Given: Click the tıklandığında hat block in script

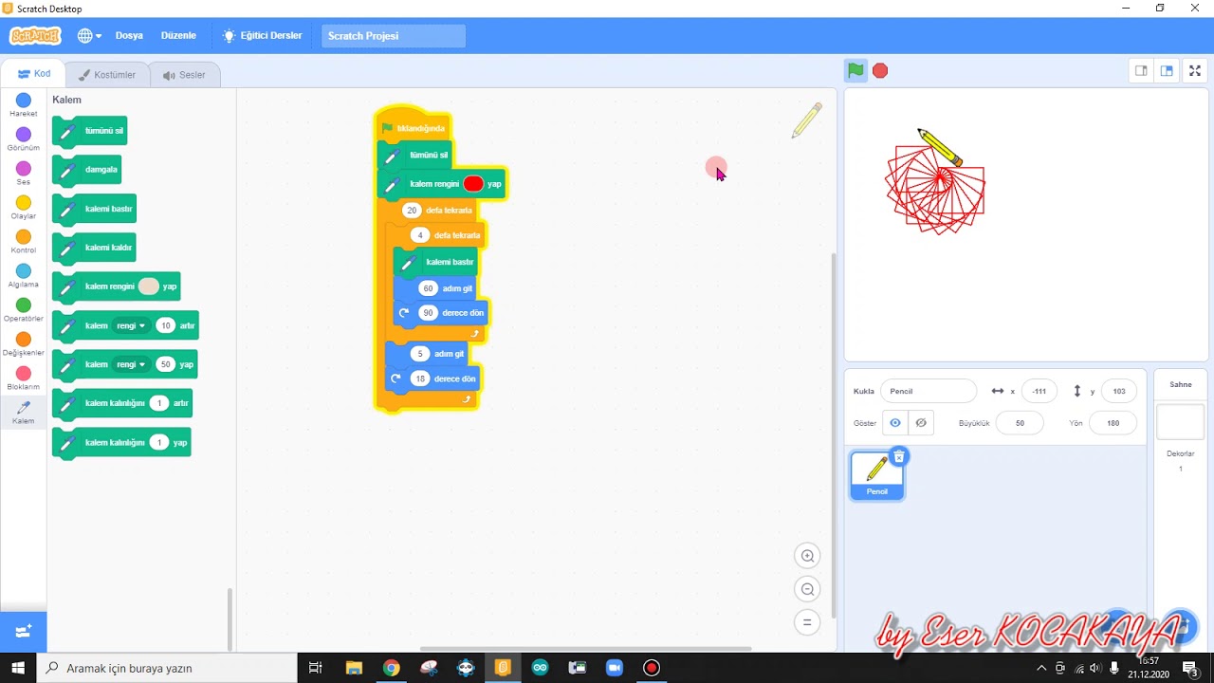Looking at the screenshot, I should click(414, 127).
